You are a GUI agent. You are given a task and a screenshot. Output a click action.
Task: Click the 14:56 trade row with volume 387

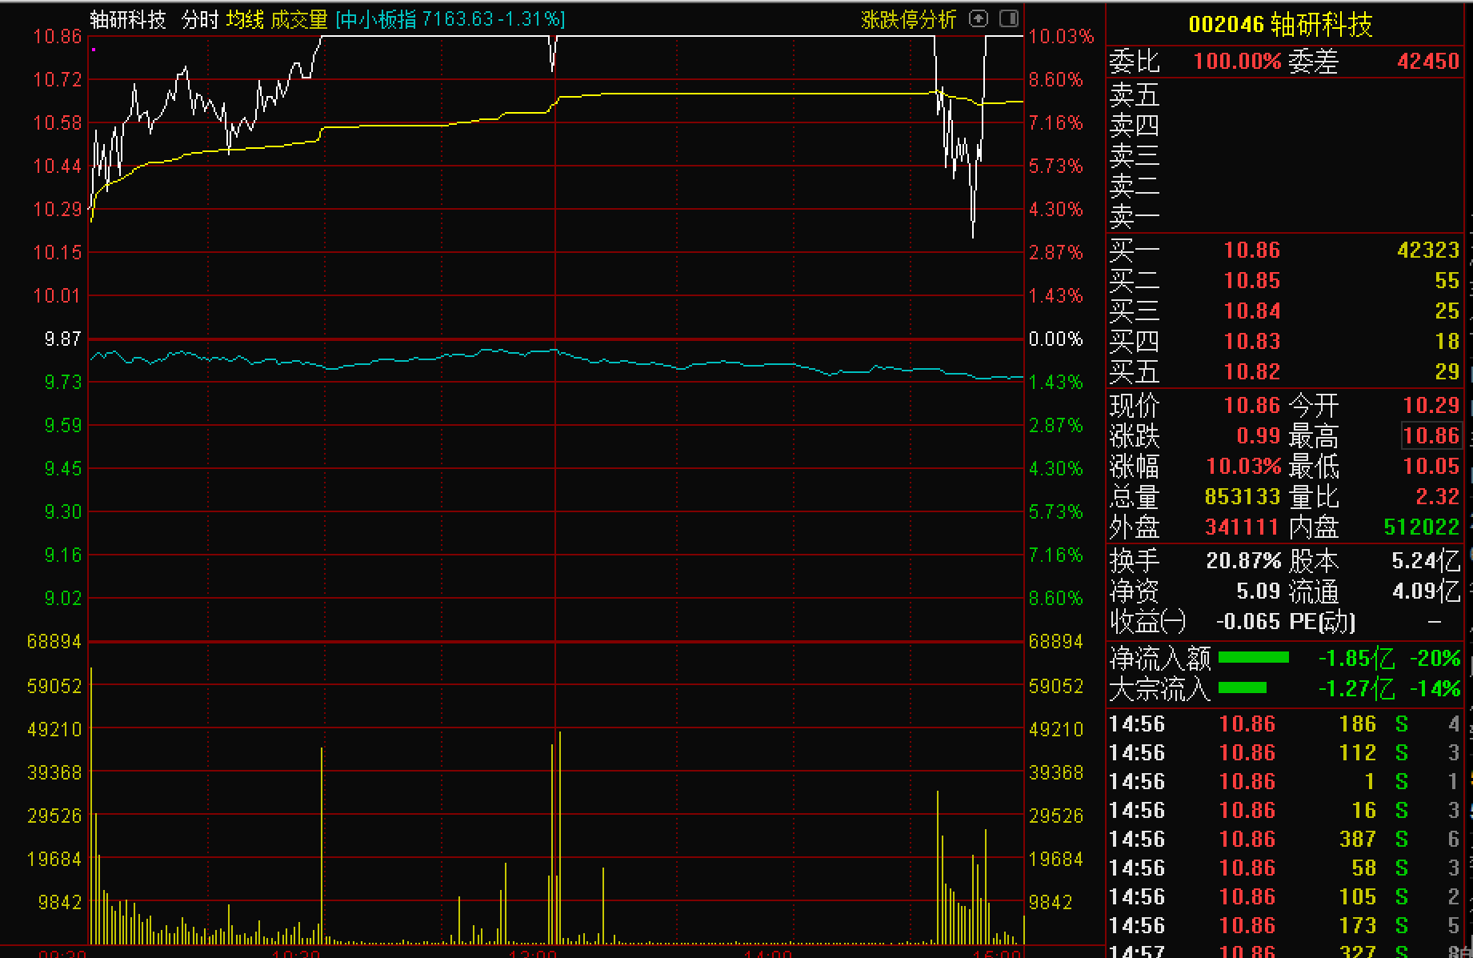[1280, 840]
